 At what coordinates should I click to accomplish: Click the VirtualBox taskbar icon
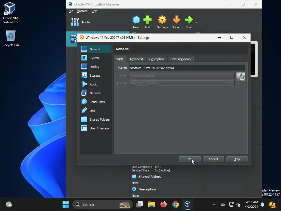(x=187, y=204)
